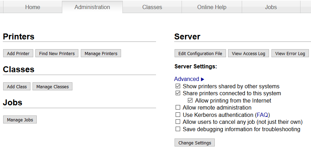
Task: Go to the Online Help tab
Action: click(x=212, y=7)
